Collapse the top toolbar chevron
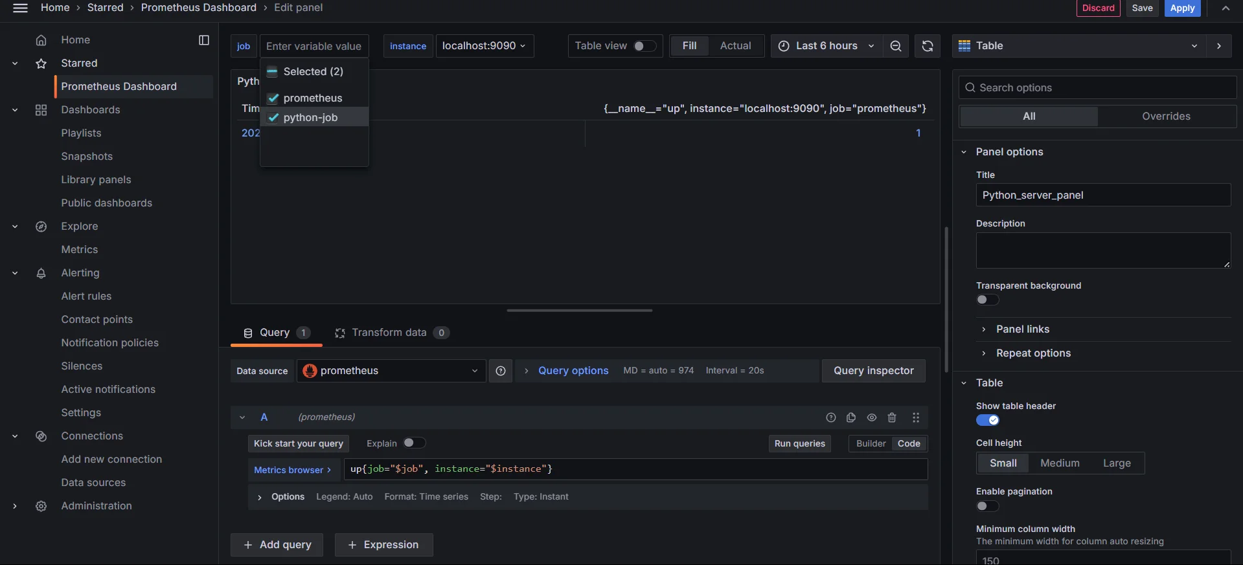 pos(1226,8)
